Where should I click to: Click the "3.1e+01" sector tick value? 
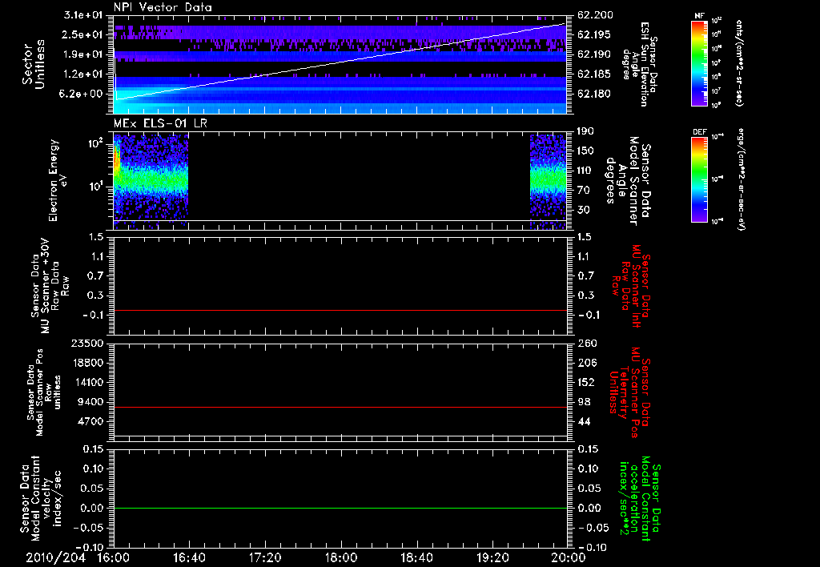[x=83, y=15]
